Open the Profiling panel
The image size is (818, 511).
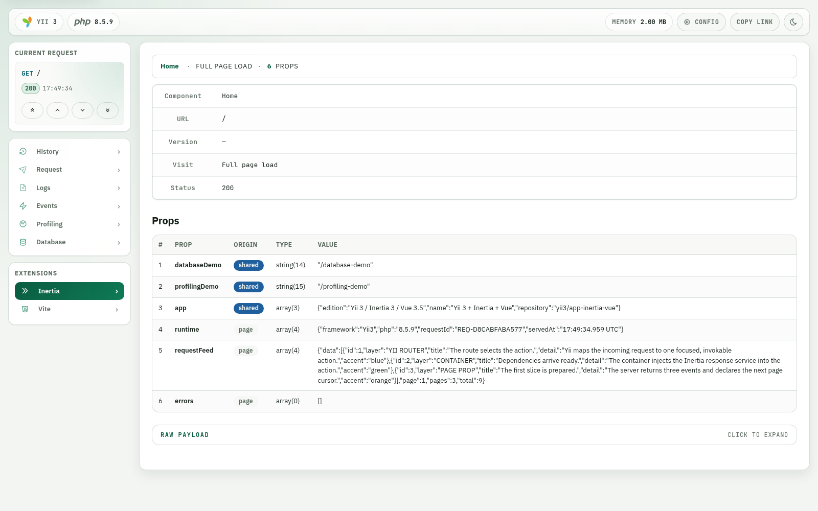pyautogui.click(x=70, y=224)
